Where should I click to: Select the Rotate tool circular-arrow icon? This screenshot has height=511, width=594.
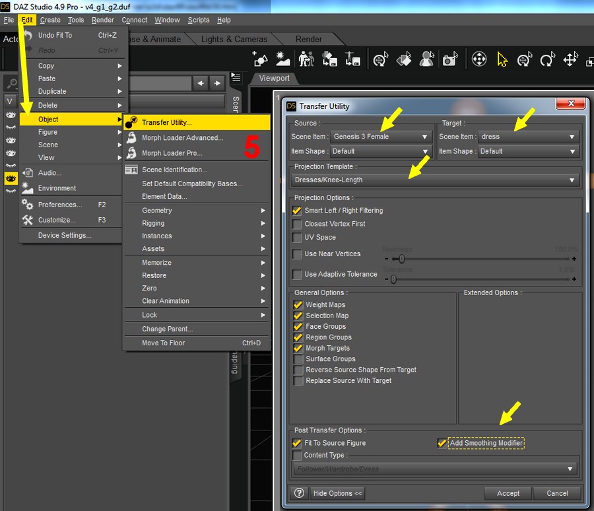click(x=547, y=59)
